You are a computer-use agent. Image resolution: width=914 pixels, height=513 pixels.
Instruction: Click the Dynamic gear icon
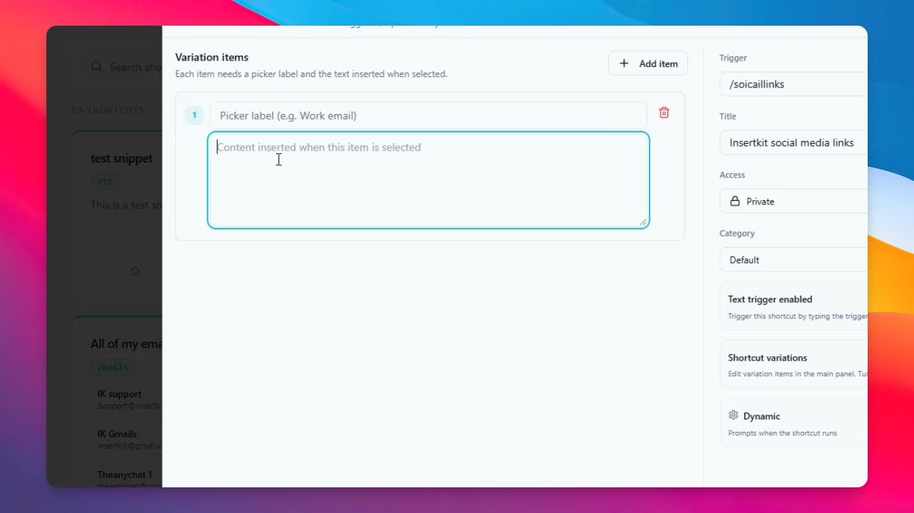click(x=733, y=415)
